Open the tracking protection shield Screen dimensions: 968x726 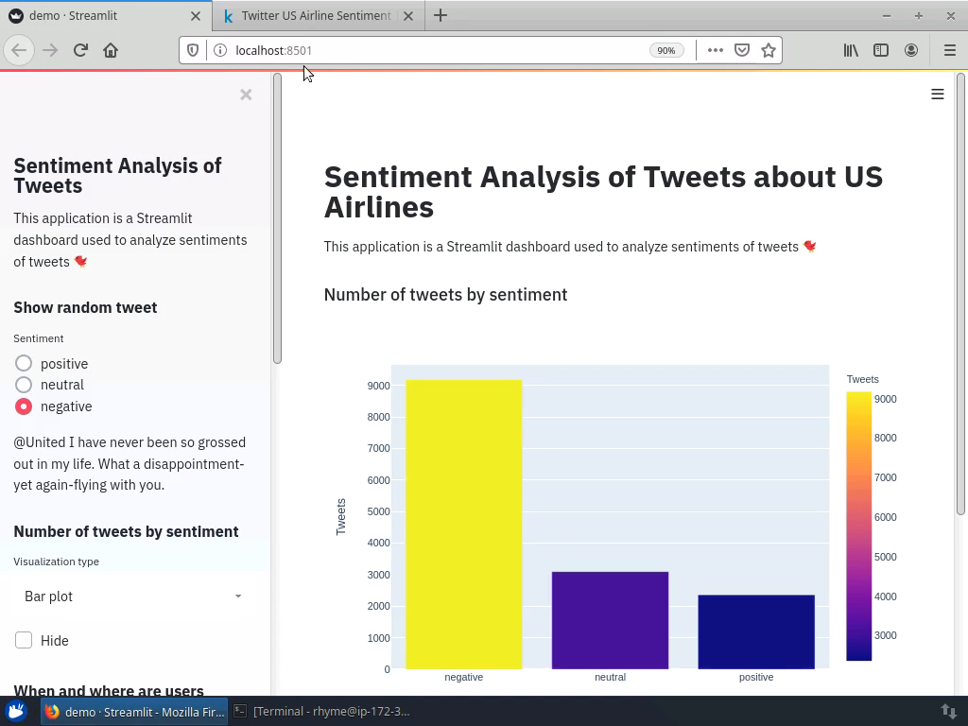pyautogui.click(x=193, y=50)
